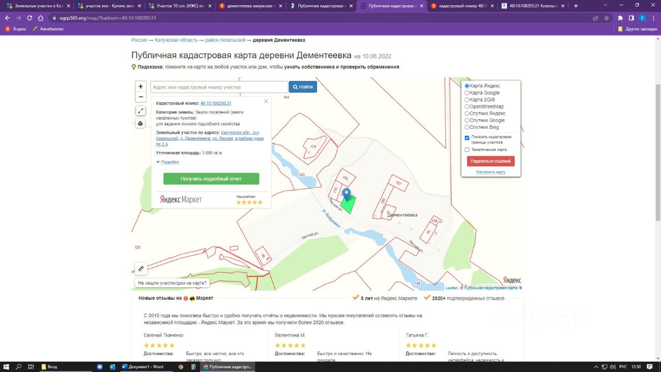Image resolution: width=661 pixels, height=372 pixels.
Task: Print the map using printer icon
Action: point(140,123)
